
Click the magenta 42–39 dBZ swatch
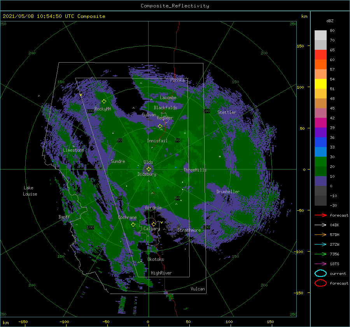320,123
